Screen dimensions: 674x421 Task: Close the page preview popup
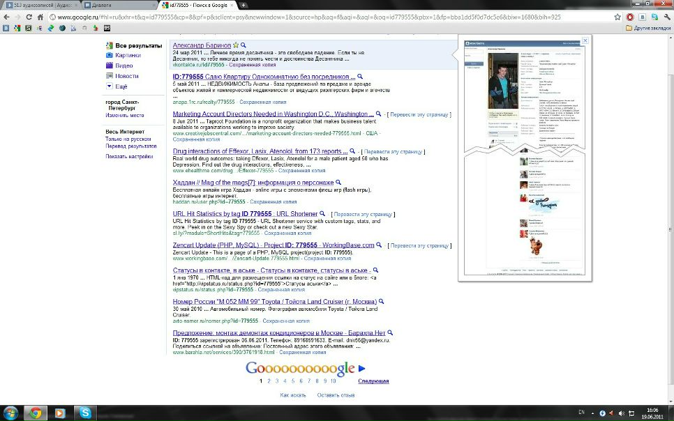click(x=585, y=40)
